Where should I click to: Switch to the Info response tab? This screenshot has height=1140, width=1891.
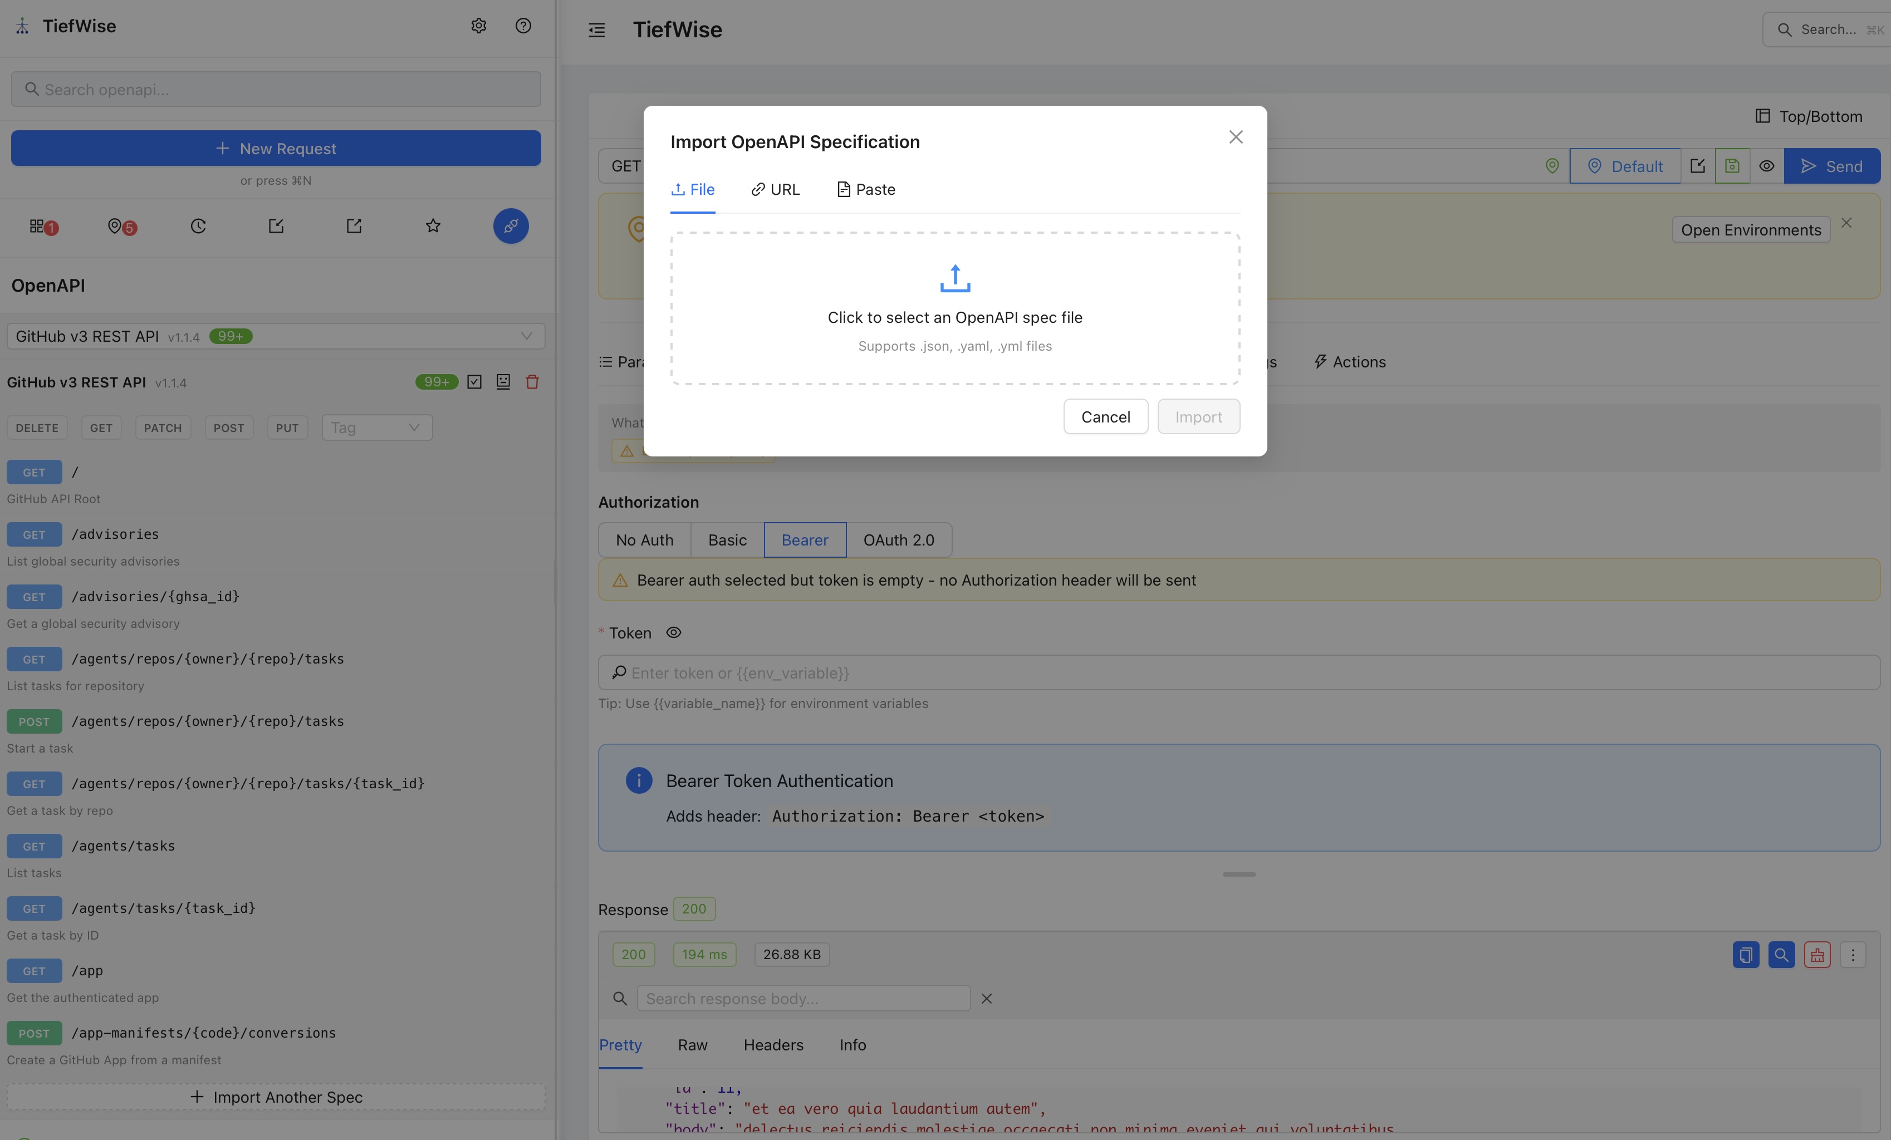click(x=853, y=1045)
